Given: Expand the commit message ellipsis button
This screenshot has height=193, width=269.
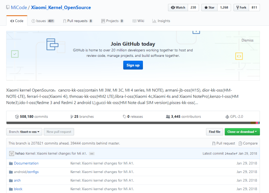Looking at the screenshot, I should (x=92, y=154).
